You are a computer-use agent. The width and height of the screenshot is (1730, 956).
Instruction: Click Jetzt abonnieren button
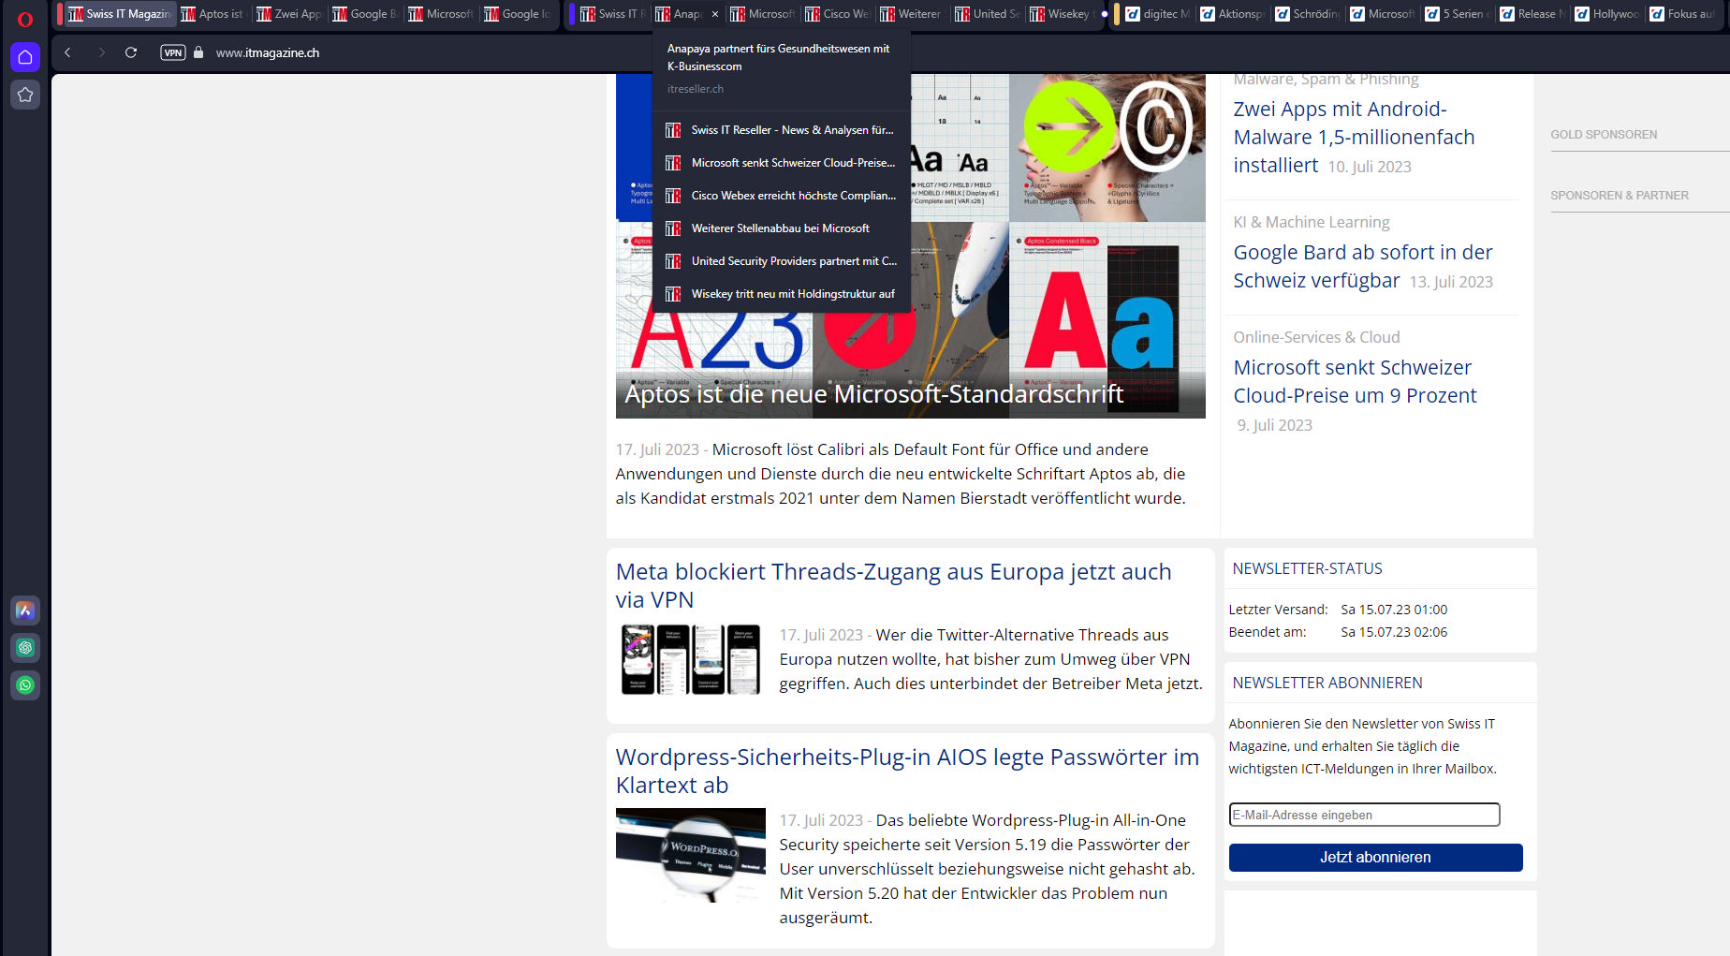pyautogui.click(x=1375, y=858)
